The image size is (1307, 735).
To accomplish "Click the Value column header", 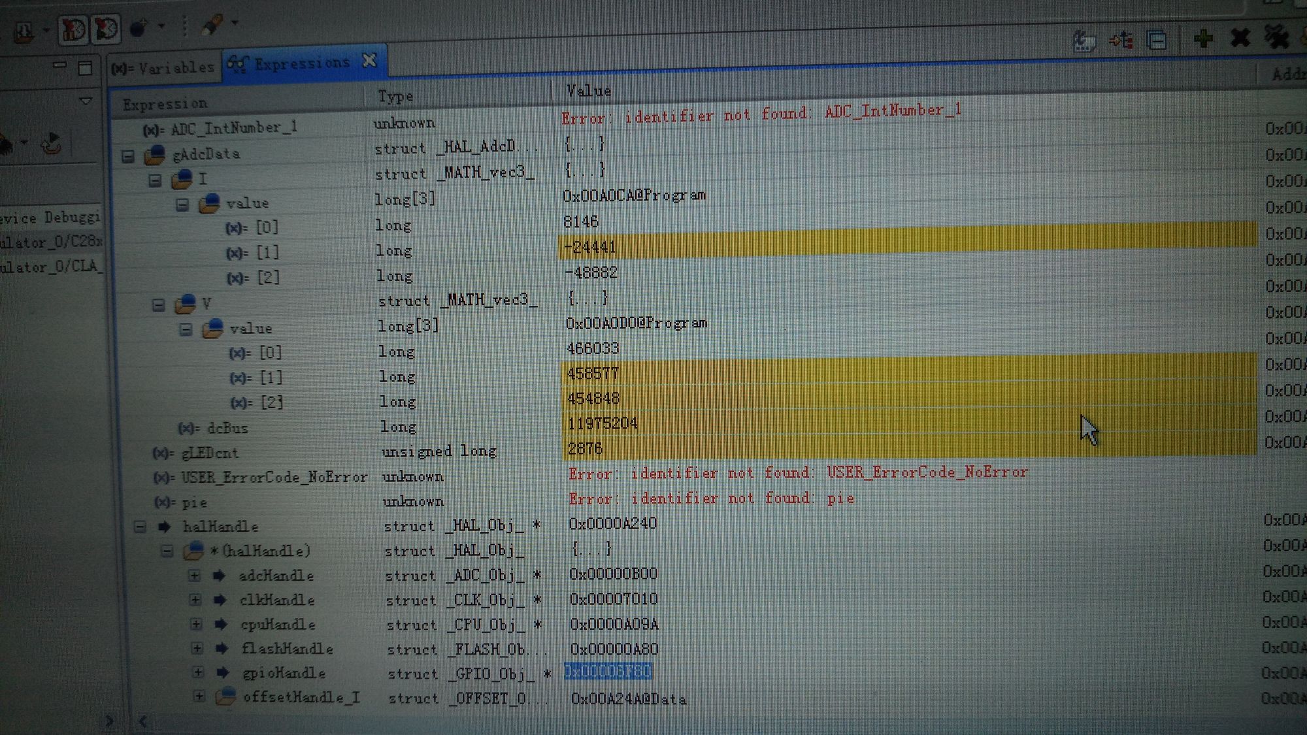I will pos(588,91).
